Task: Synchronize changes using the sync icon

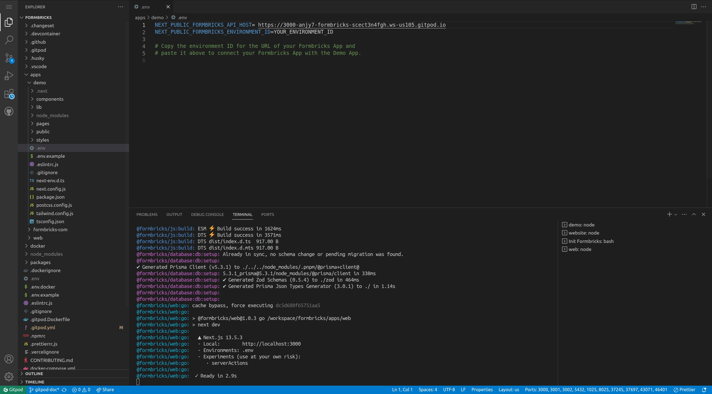Action: [64, 390]
